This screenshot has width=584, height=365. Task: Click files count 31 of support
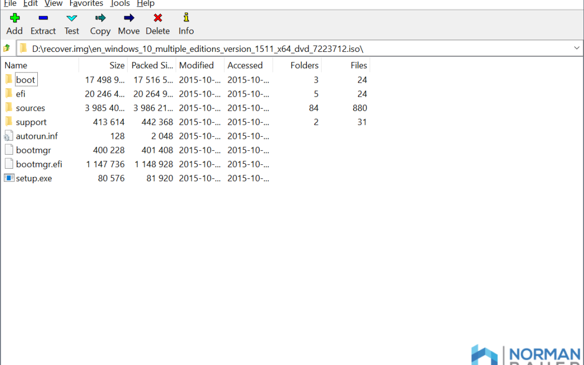click(362, 122)
